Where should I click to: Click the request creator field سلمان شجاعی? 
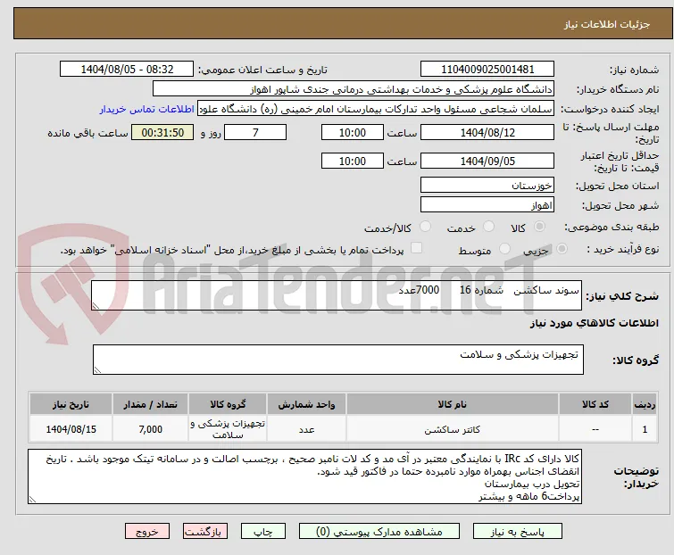[x=376, y=109]
